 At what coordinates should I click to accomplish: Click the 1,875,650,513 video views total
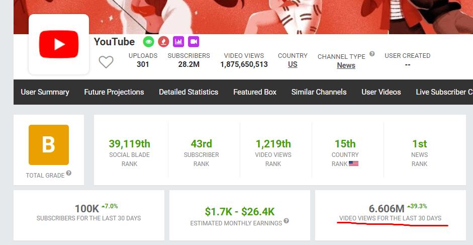(x=244, y=64)
